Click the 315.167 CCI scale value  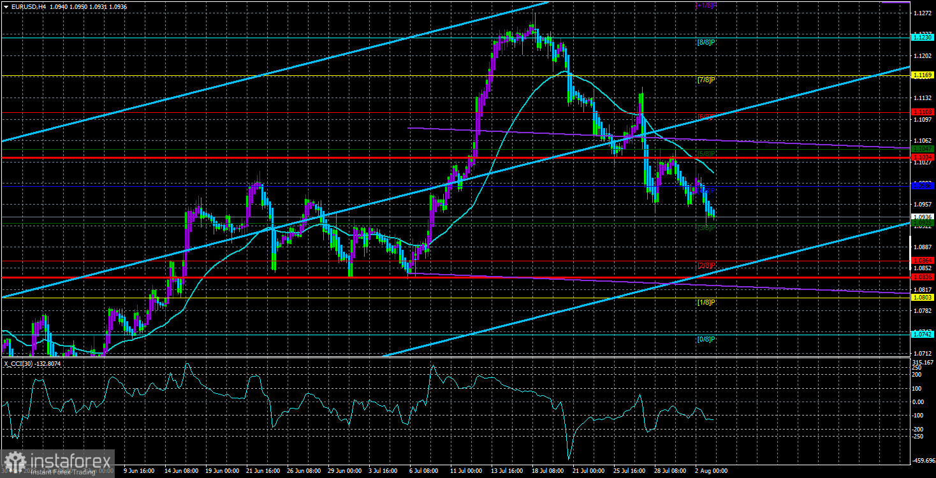pyautogui.click(x=923, y=362)
